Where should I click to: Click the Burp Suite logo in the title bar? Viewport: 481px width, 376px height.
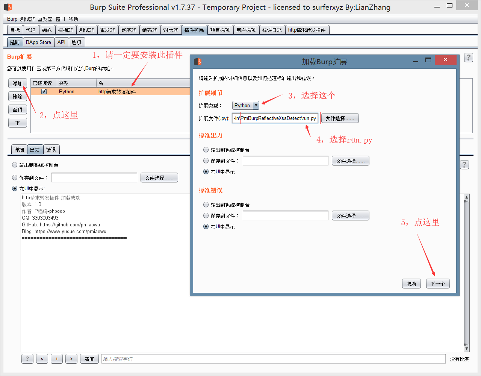[x=8, y=7]
